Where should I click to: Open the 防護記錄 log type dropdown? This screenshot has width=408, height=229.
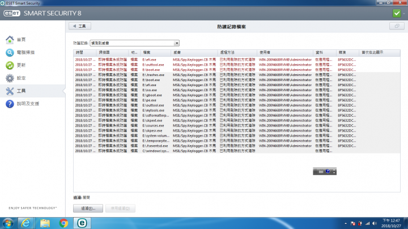click(134, 43)
